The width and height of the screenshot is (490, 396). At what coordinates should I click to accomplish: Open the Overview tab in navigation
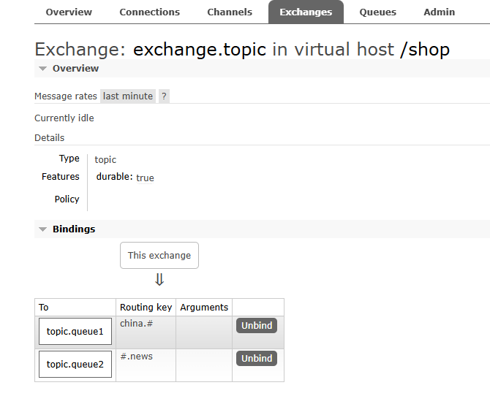(69, 12)
